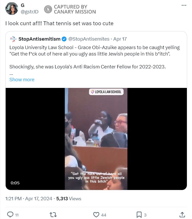
Task: Click G's profile avatar photo
Action: tap(12, 9)
